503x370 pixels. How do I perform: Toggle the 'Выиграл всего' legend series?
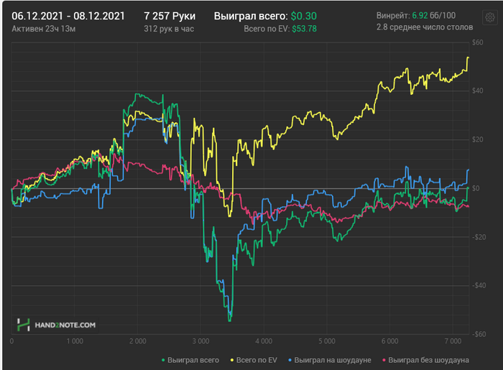[x=190, y=360]
